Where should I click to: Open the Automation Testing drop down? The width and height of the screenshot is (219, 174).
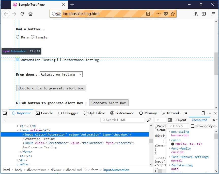(61, 74)
